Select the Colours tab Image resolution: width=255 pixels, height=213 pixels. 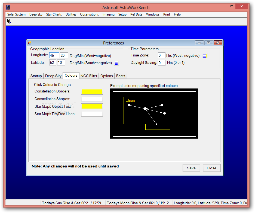[71, 76]
